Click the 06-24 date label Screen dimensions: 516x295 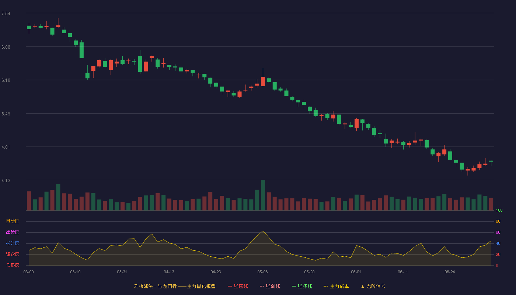[450, 272]
